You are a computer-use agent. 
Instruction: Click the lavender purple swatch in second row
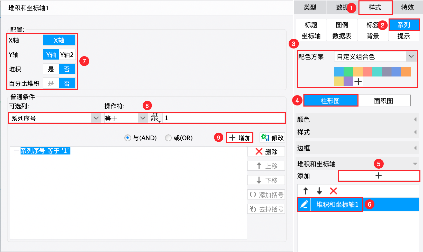point(348,81)
